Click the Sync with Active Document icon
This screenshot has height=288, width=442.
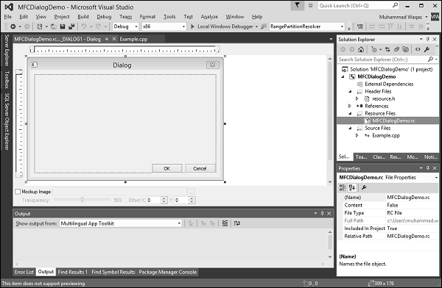[x=387, y=49]
